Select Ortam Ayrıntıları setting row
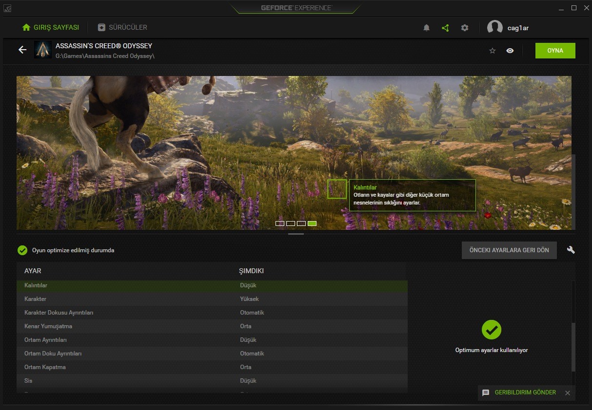 pos(212,340)
